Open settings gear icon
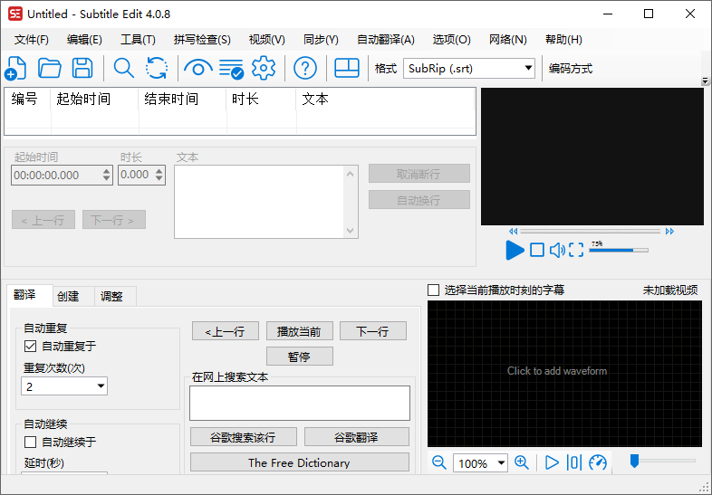The height and width of the screenshot is (495, 712). click(x=264, y=69)
